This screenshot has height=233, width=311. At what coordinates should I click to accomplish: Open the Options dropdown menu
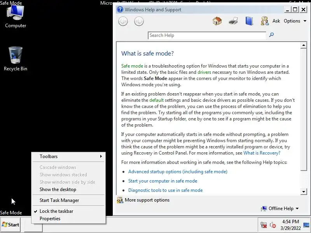click(x=295, y=21)
